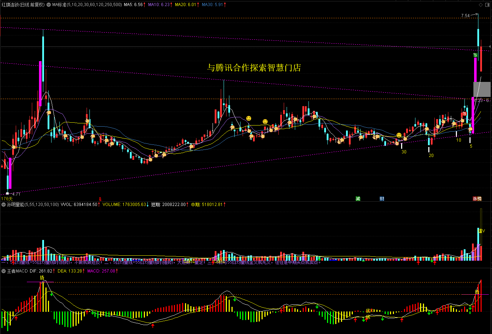The height and width of the screenshot is (334, 492).
Task: Click the yellow 与腾讯合作探索智慧门店 annotation
Action: [254, 68]
